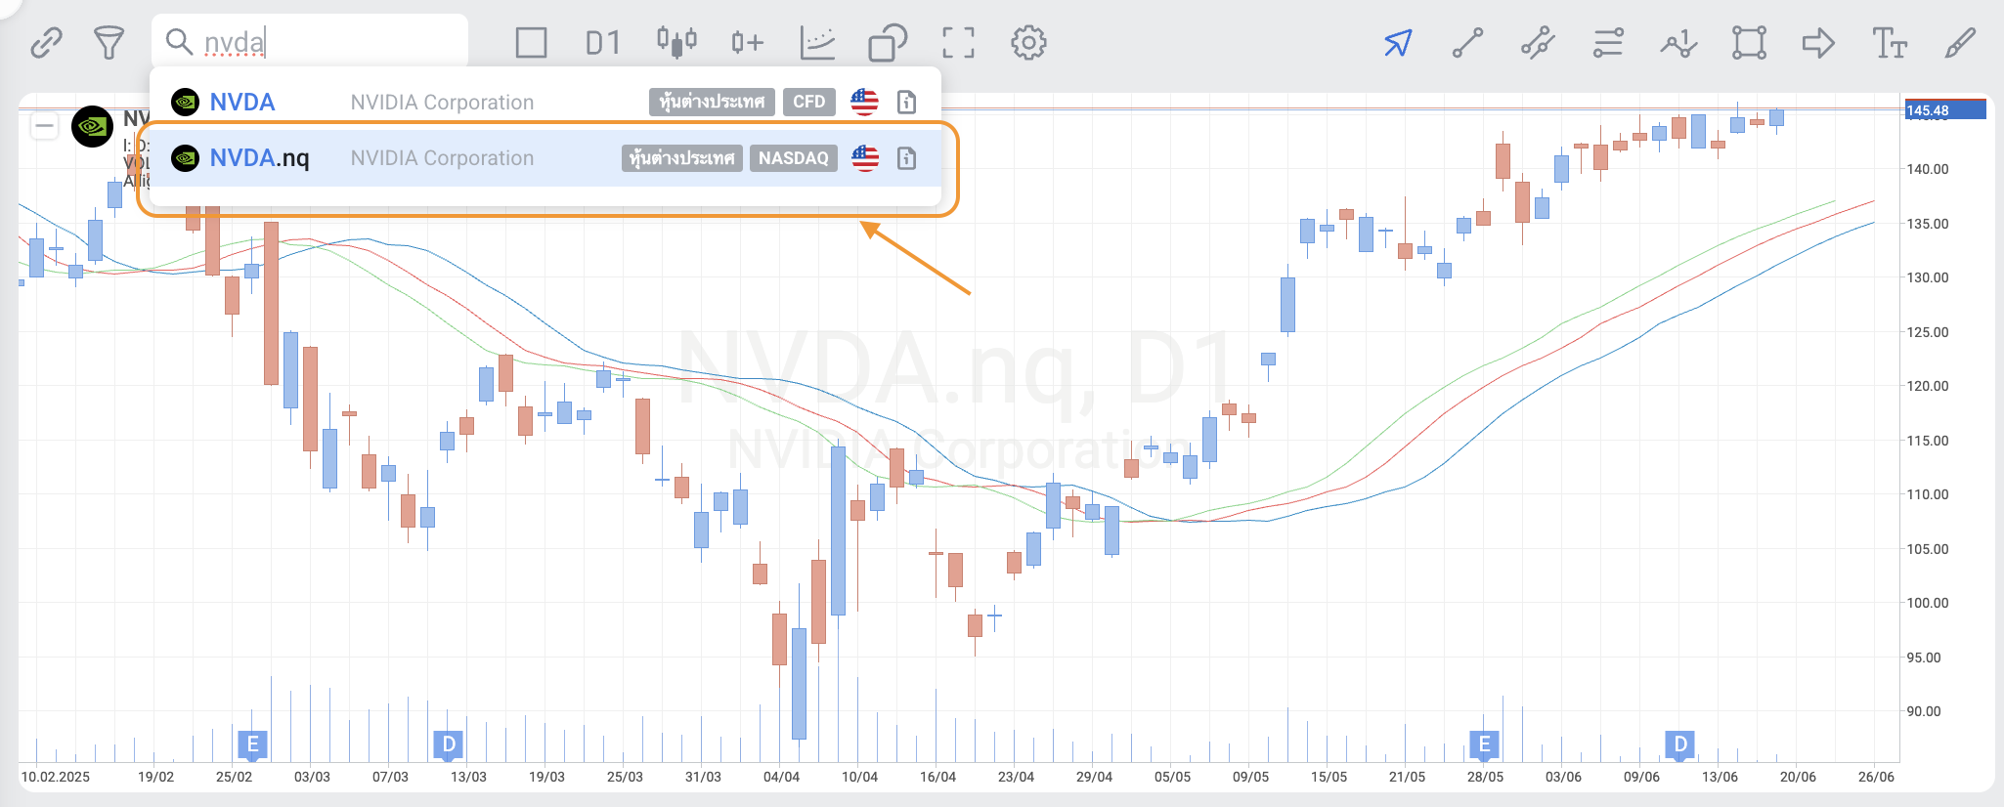Open the filter funnel tool
The height and width of the screenshot is (807, 2004).
pyautogui.click(x=109, y=43)
